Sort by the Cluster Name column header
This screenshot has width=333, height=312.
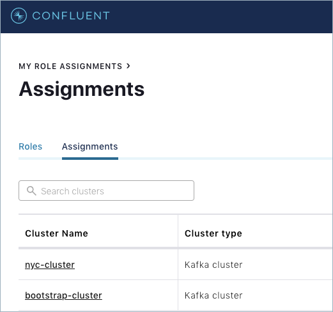[x=56, y=233]
